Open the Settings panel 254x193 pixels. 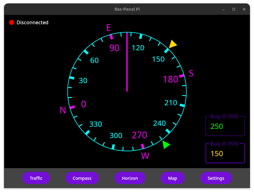(216, 178)
